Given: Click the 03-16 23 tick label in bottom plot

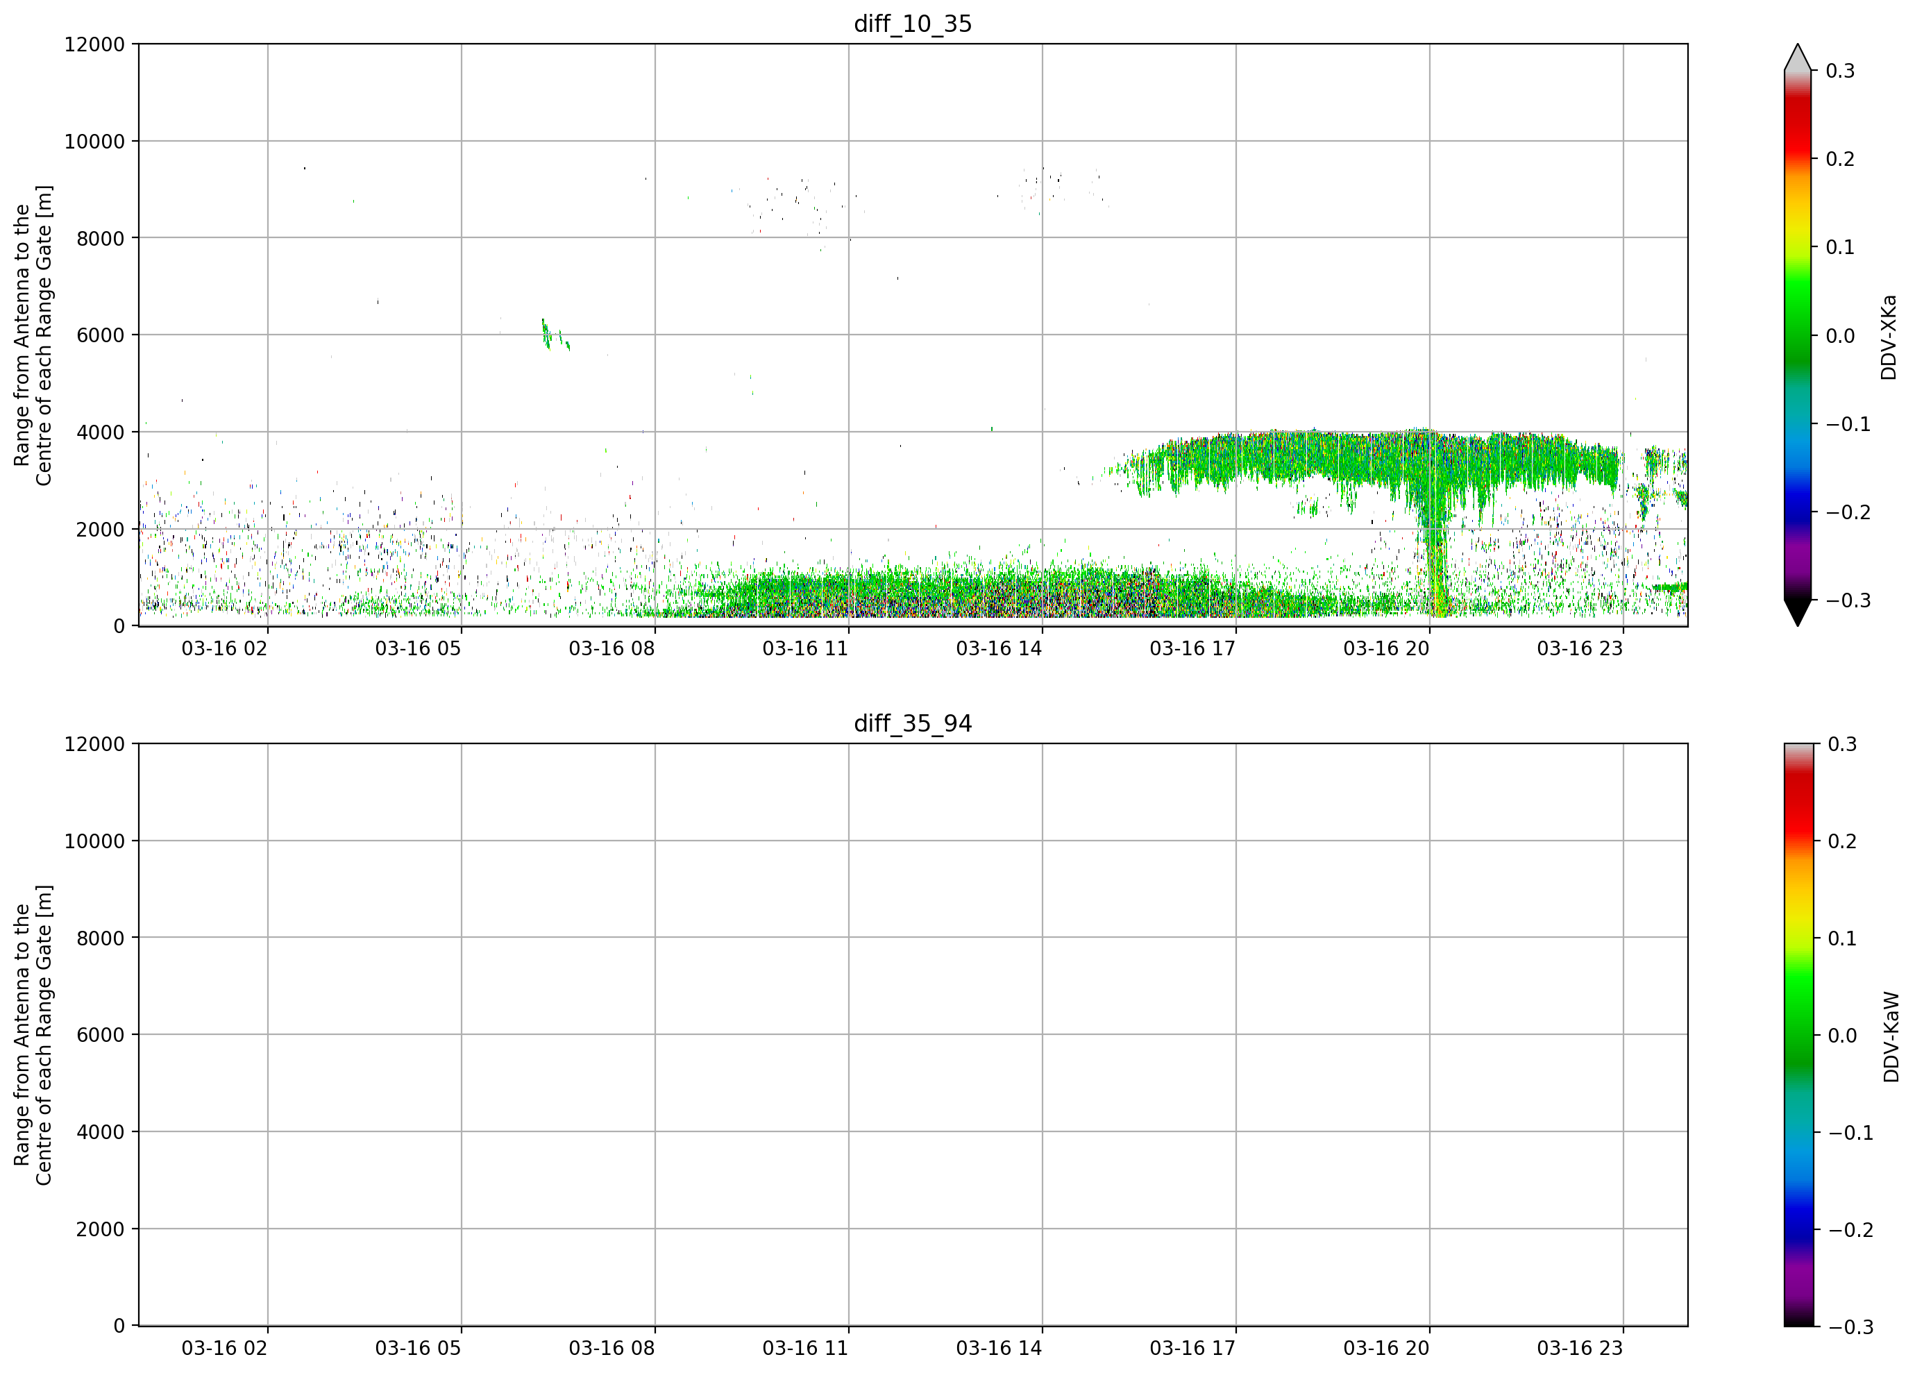Looking at the screenshot, I should pyautogui.click(x=1580, y=1349).
